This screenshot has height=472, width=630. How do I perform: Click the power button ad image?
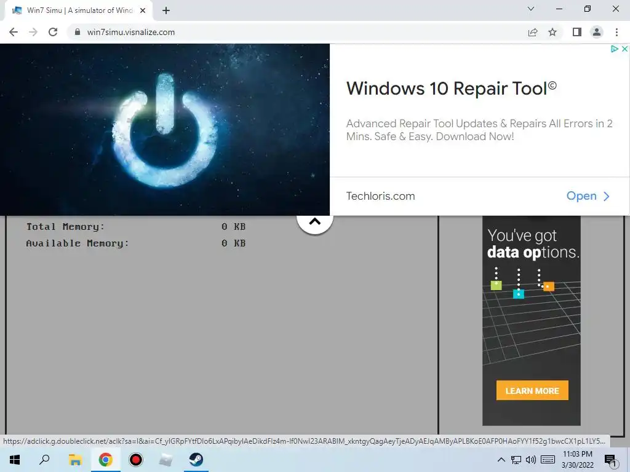pyautogui.click(x=165, y=130)
